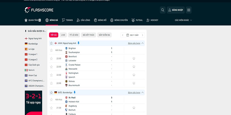The width and height of the screenshot is (231, 115).
Task: Star the Brighton vs Southampton match
Action: (51, 50)
